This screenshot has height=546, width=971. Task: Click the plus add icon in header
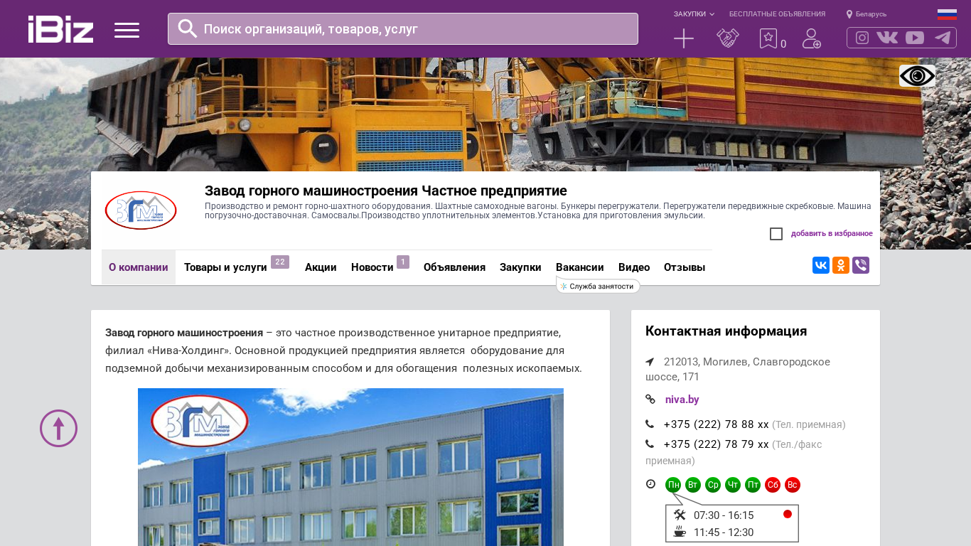(684, 38)
